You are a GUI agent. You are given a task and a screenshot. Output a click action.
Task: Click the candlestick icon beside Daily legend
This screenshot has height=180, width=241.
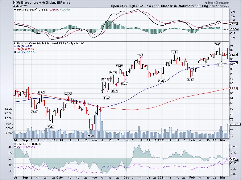click(x=15, y=43)
